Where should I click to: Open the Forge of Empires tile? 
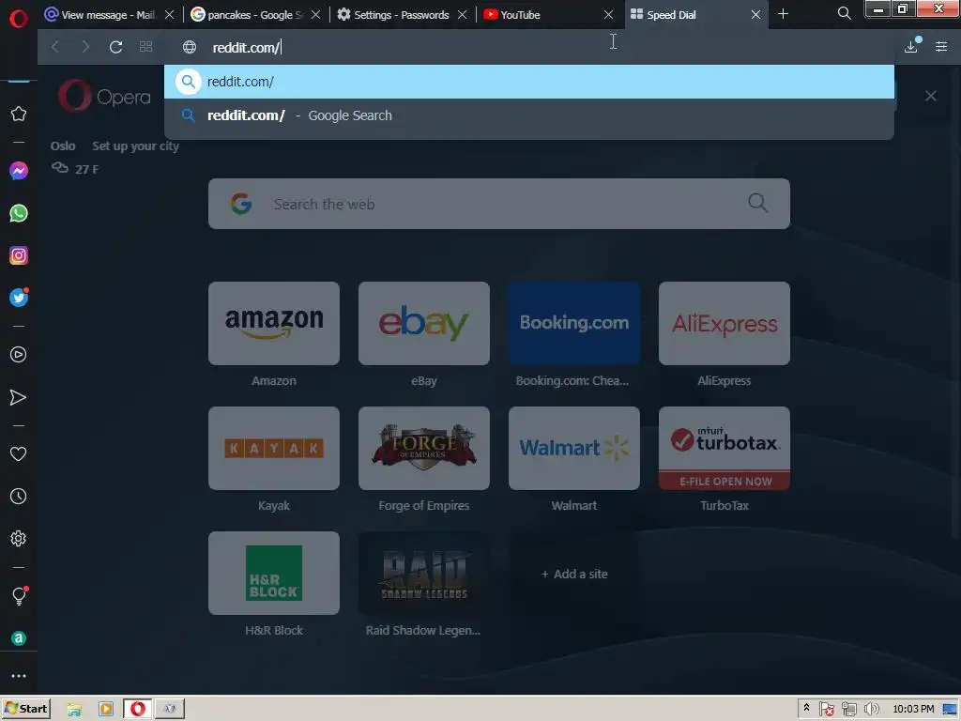pyautogui.click(x=424, y=448)
